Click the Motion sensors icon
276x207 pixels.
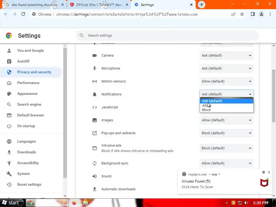click(95, 81)
